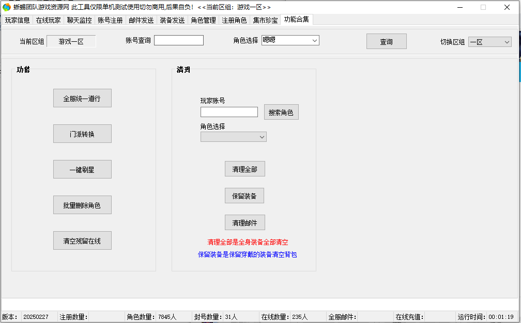Click the 门派转换 button
Image resolution: width=521 pixels, height=323 pixels.
click(x=82, y=134)
